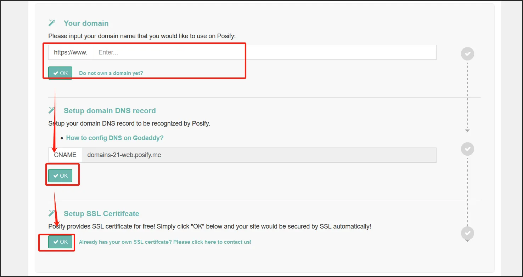Screen dimensions: 523x277
Task: Click the CNAME label box
Action: [65, 155]
